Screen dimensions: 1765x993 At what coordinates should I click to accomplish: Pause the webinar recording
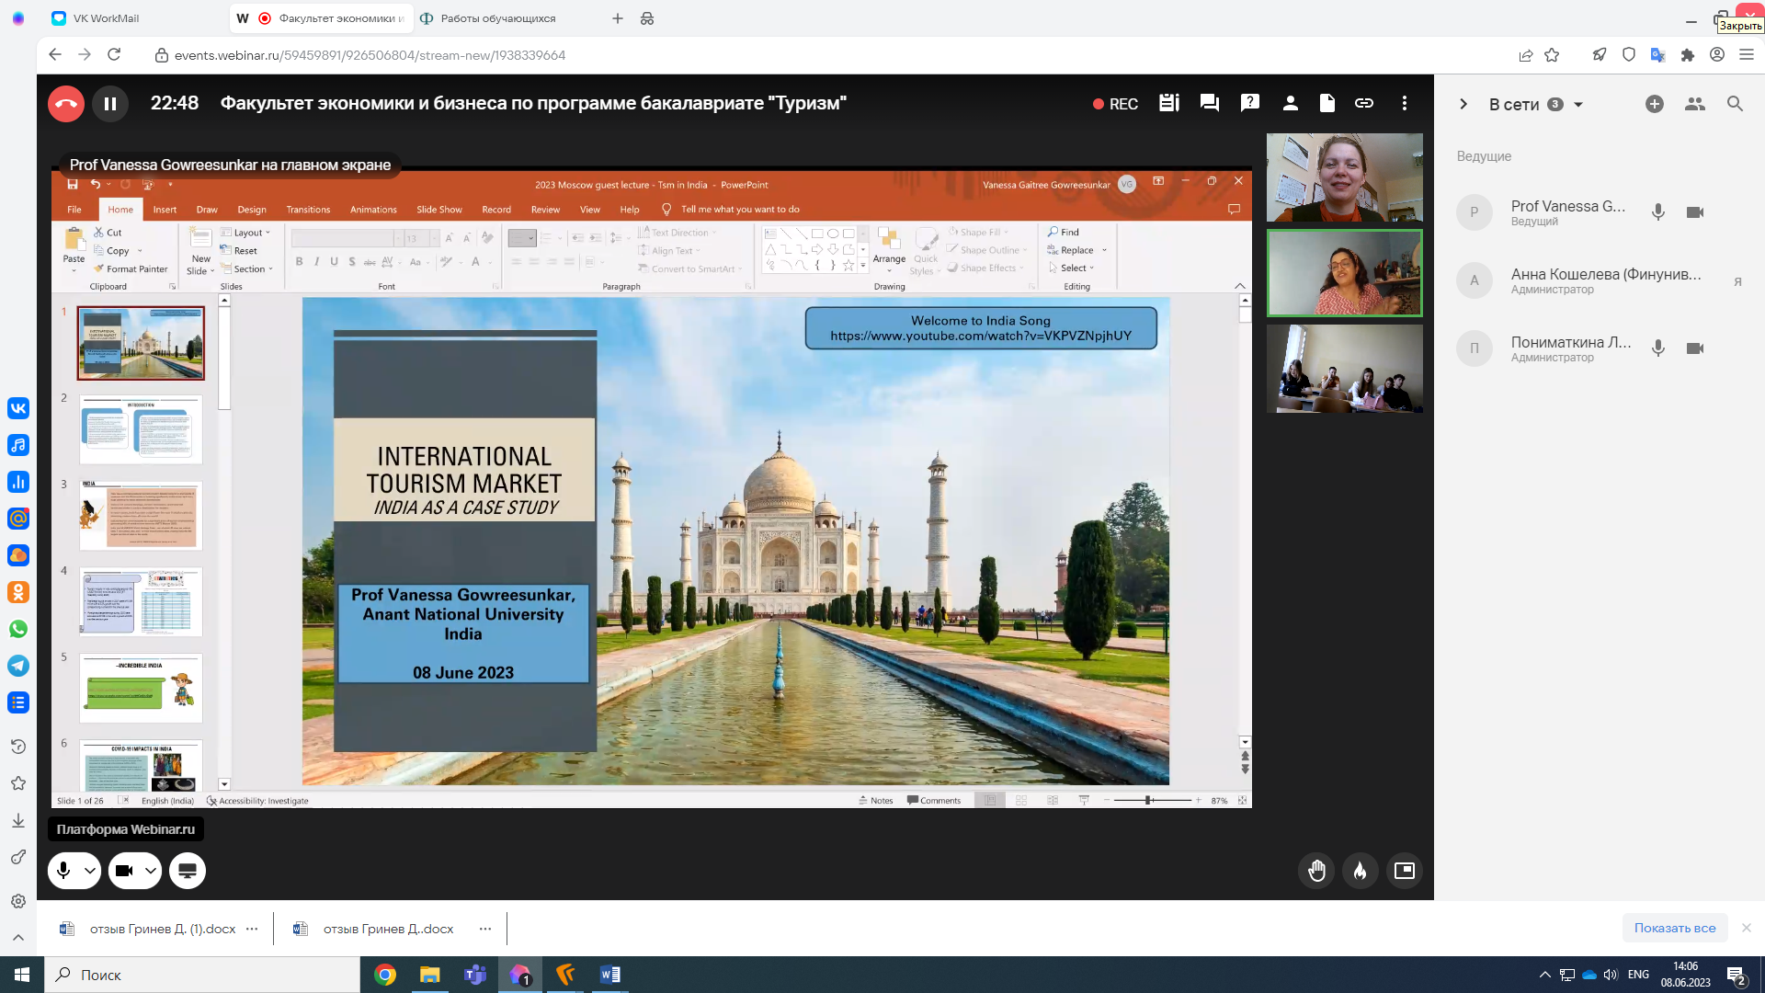(110, 104)
